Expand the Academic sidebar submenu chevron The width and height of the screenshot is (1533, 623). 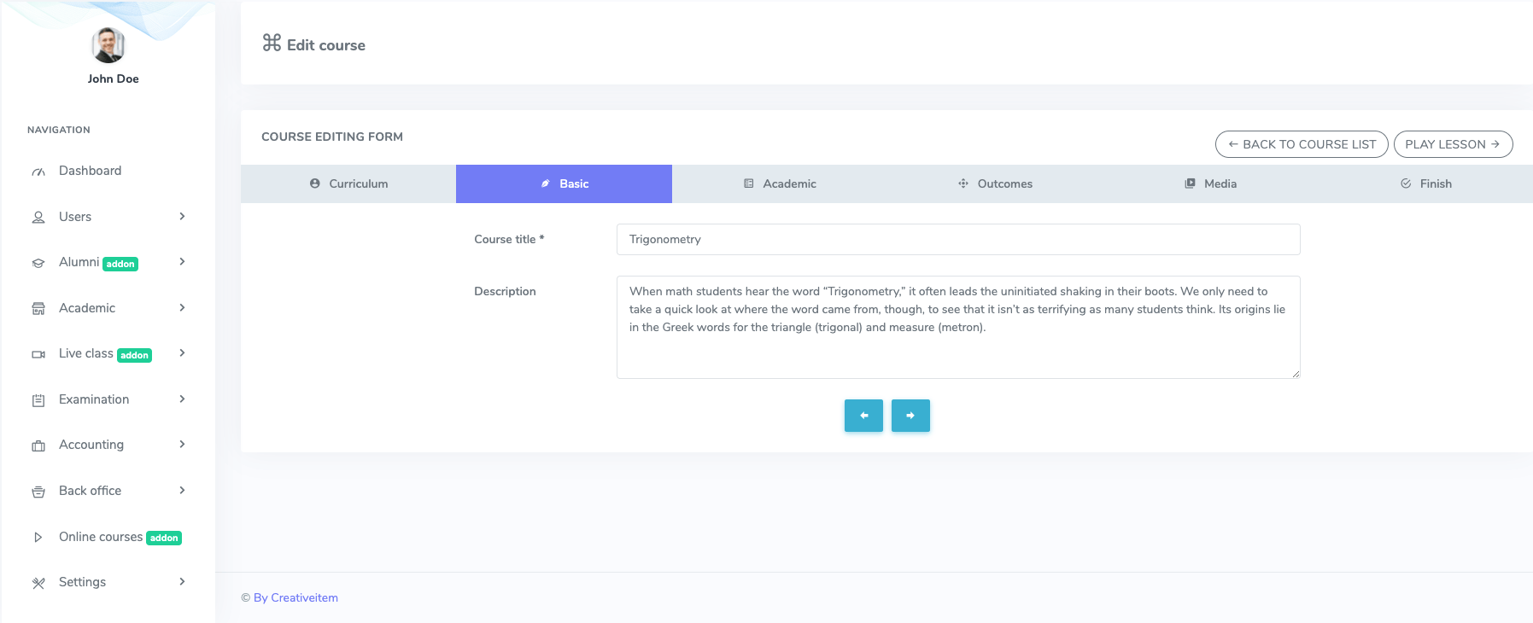[182, 308]
